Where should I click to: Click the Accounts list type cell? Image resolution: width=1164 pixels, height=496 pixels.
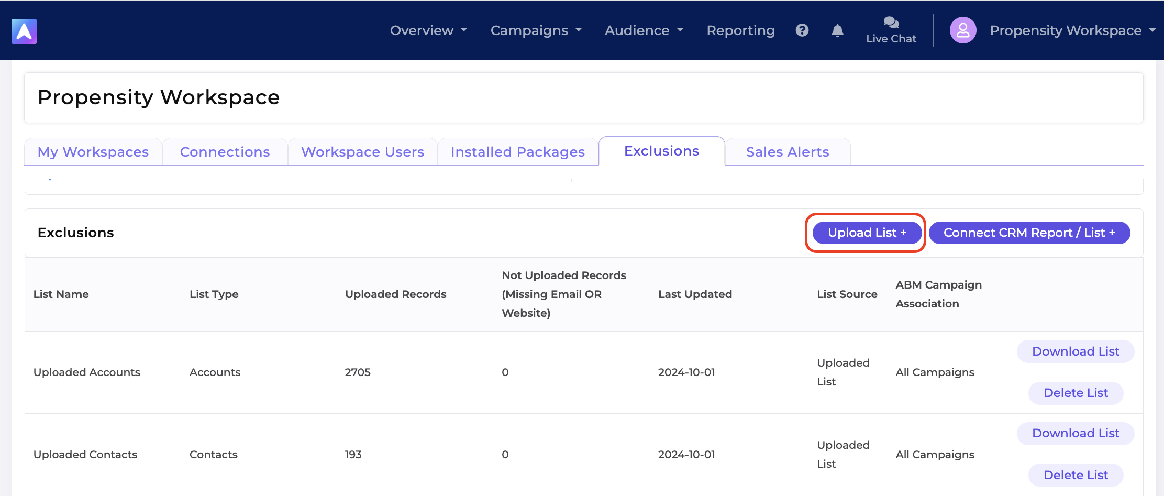[215, 372]
